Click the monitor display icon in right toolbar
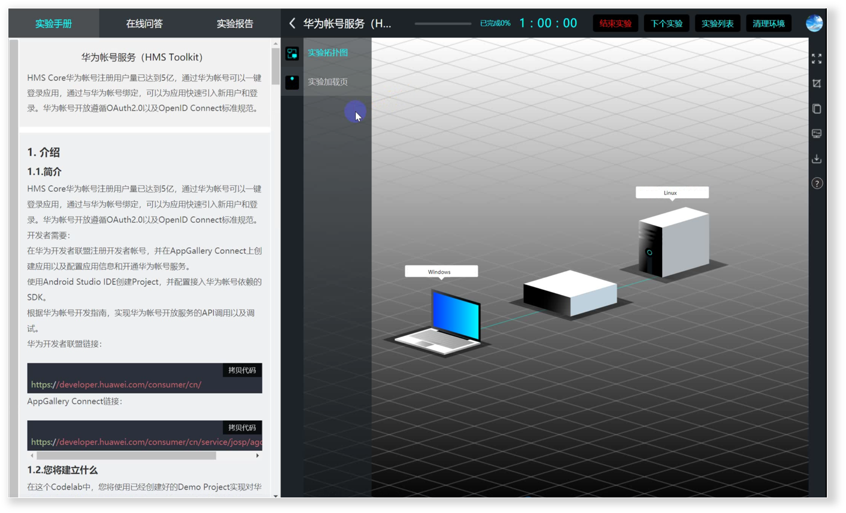 point(817,133)
